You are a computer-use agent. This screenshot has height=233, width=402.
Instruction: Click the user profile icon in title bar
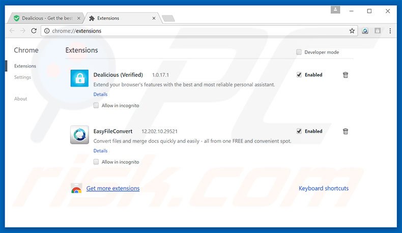click(x=335, y=10)
